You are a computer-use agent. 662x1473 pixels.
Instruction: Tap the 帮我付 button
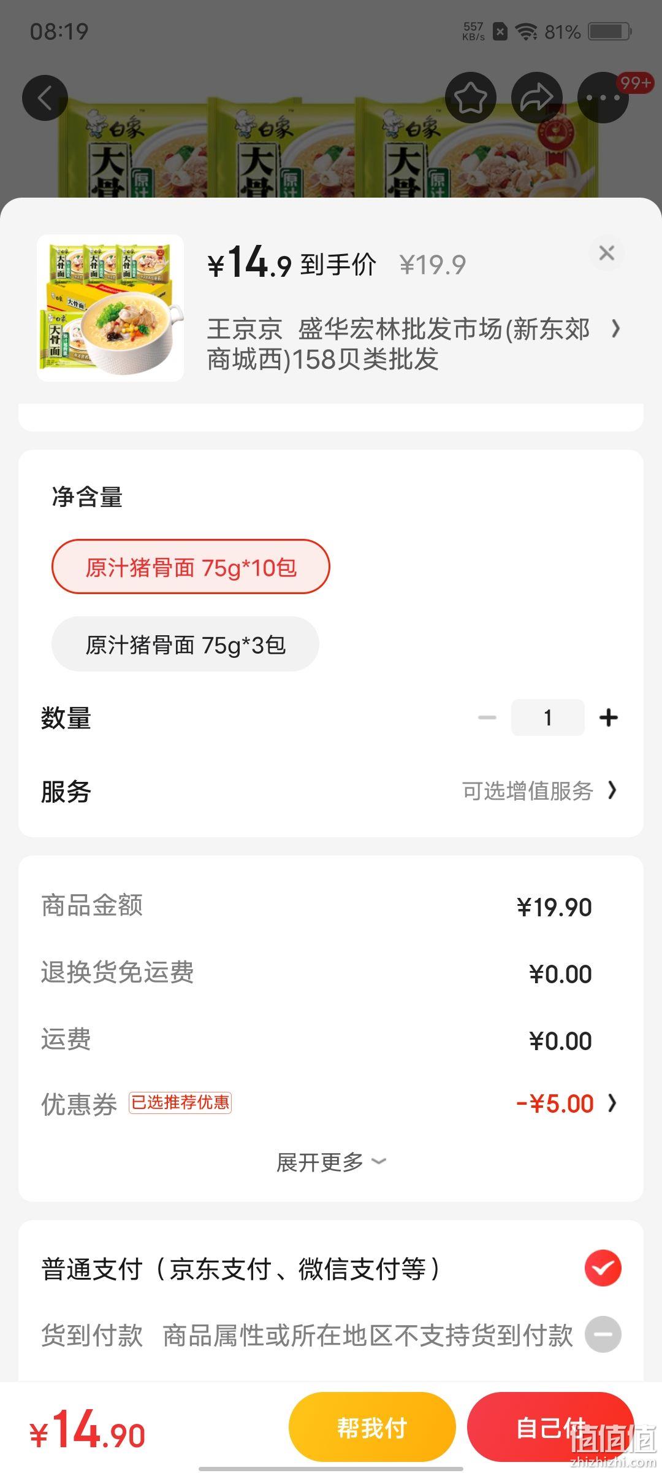click(x=372, y=1427)
